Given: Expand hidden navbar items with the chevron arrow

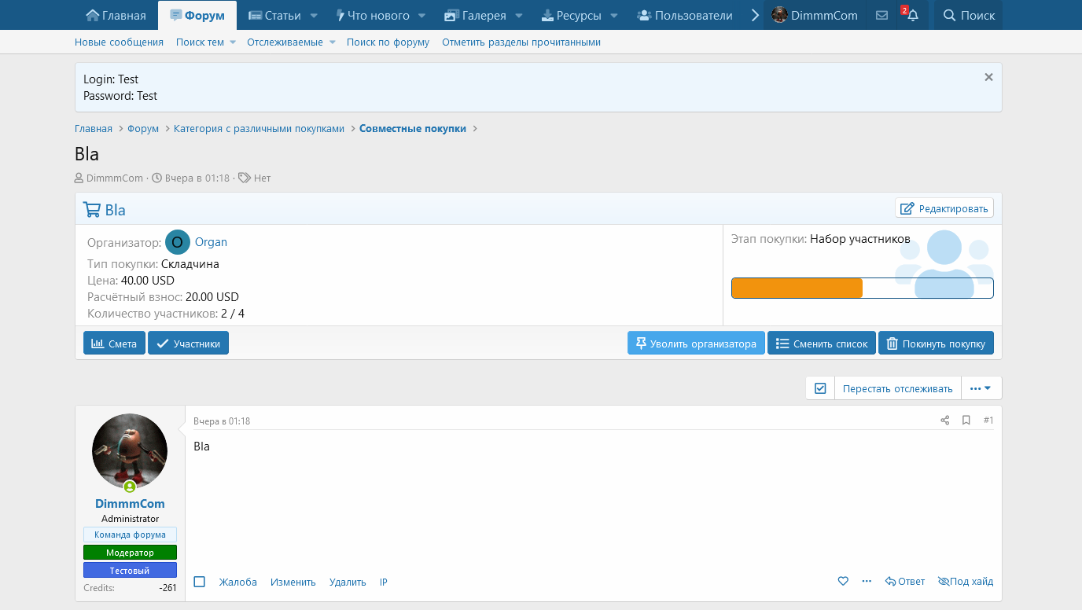Looking at the screenshot, I should [754, 13].
